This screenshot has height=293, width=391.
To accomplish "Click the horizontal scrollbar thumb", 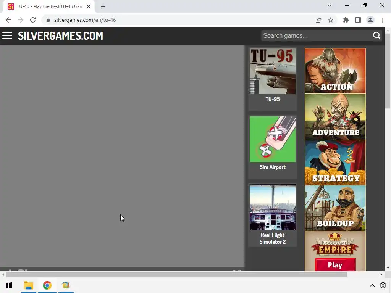I will click(x=176, y=275).
